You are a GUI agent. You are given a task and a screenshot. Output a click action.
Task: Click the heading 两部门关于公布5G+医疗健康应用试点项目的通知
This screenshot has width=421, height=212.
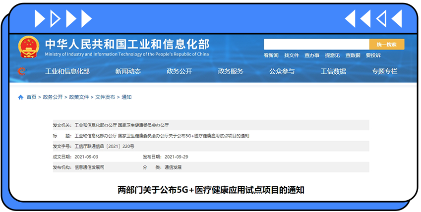pyautogui.click(x=211, y=190)
